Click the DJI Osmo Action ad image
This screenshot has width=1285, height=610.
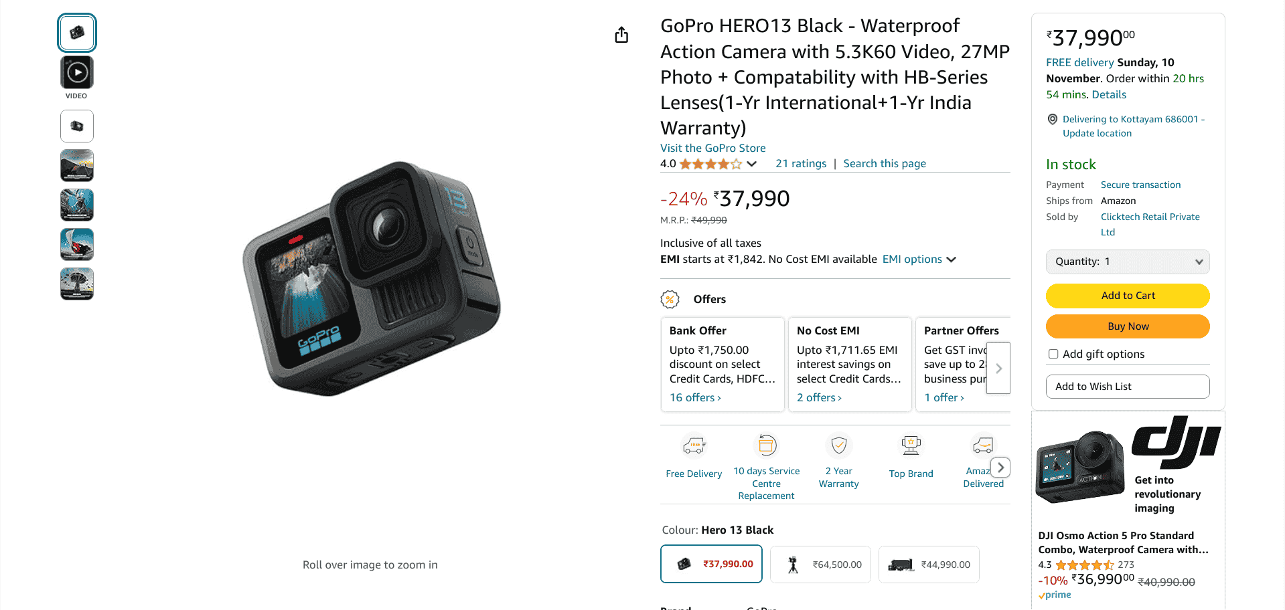point(1079,467)
